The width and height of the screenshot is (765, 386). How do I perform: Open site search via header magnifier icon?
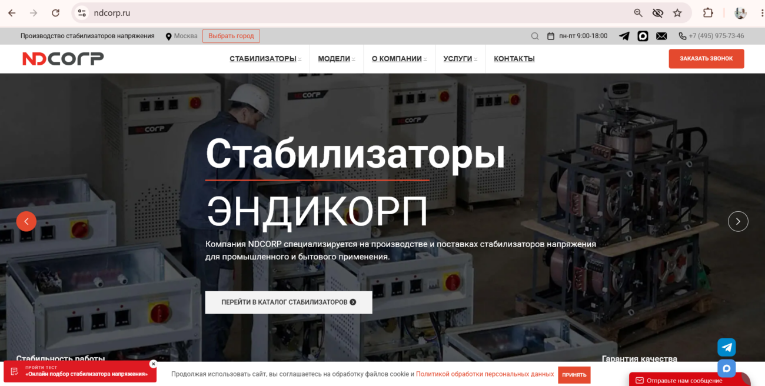point(535,36)
